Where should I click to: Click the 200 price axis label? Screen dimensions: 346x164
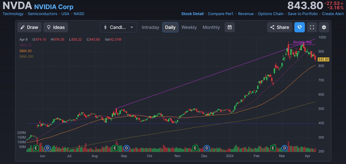[321, 152]
